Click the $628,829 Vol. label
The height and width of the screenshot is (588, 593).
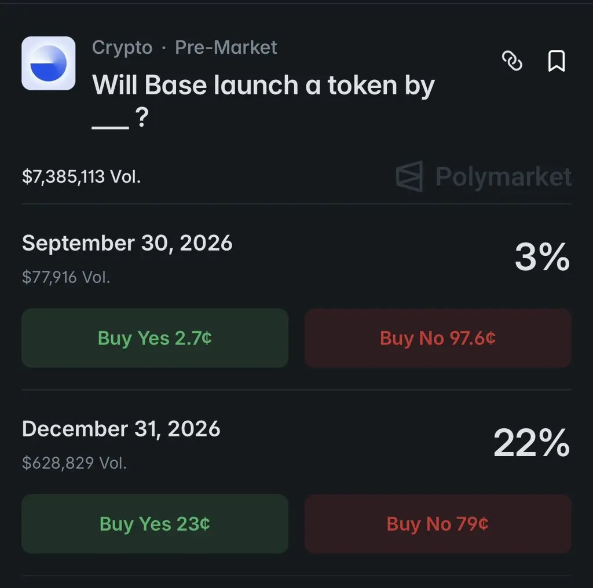(x=74, y=463)
